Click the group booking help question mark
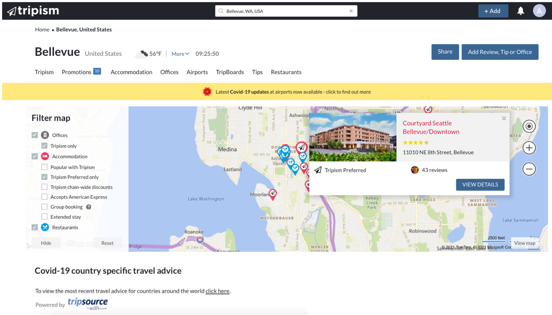The height and width of the screenshot is (315, 552). tap(88, 207)
